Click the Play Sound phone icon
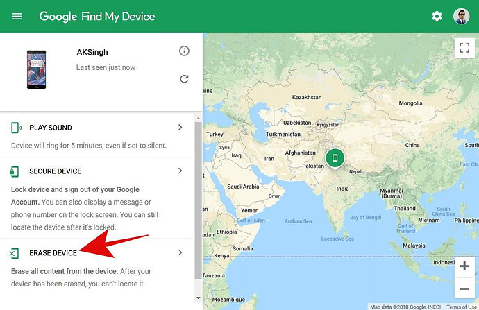The image size is (479, 310). (16, 128)
